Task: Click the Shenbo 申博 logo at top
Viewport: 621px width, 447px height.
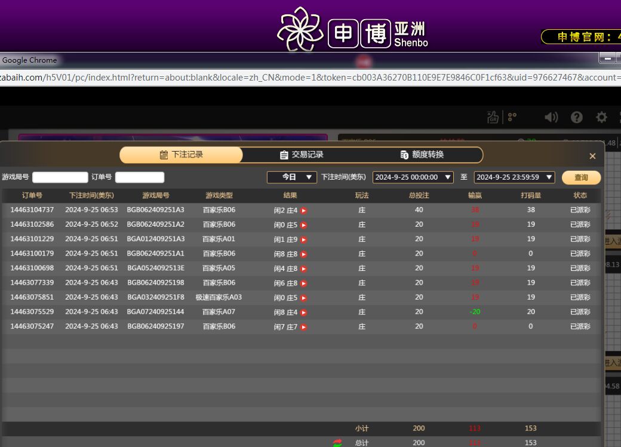Action: coord(352,30)
